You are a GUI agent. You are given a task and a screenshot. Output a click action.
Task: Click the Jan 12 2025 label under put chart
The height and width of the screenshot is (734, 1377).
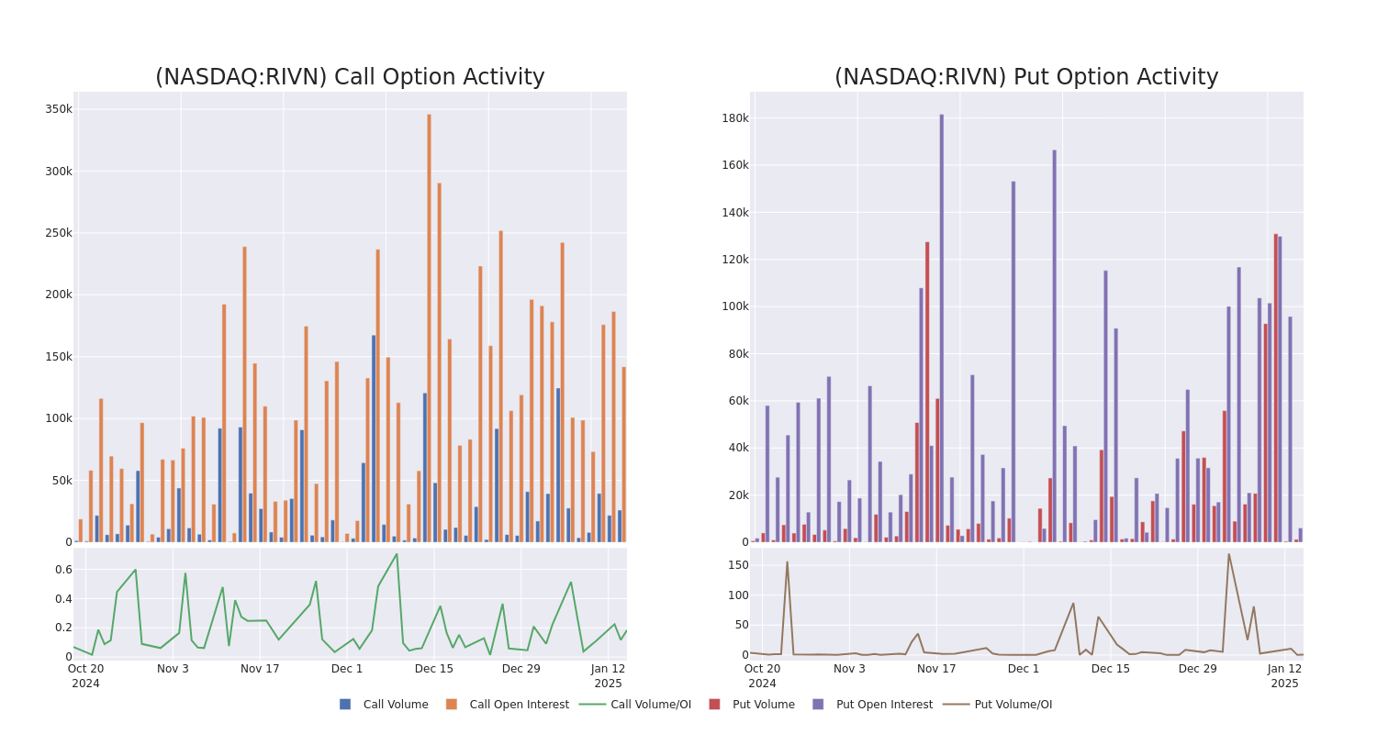point(1284,676)
